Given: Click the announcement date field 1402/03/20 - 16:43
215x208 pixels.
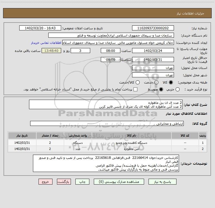Looking at the screenshot, I should pos(40,28).
